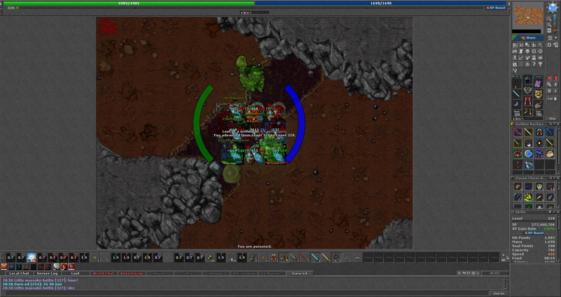Collapse the Zaoan Chess Box panel
Image resolution: width=561 pixels, height=297 pixels.
point(555,178)
